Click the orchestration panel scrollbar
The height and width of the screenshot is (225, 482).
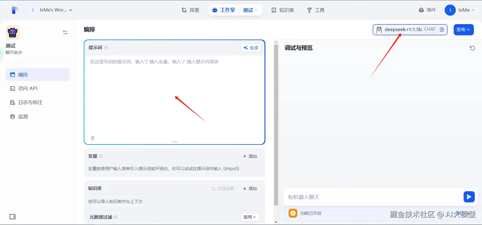[276, 125]
